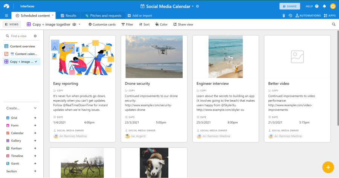
Task: Add a new Form view
Action: [35, 126]
